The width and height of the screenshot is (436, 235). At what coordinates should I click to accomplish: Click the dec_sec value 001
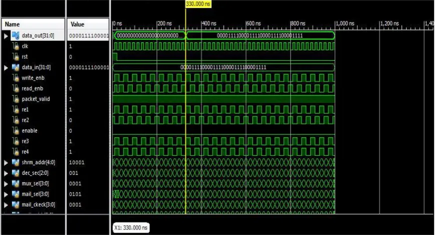click(74, 173)
